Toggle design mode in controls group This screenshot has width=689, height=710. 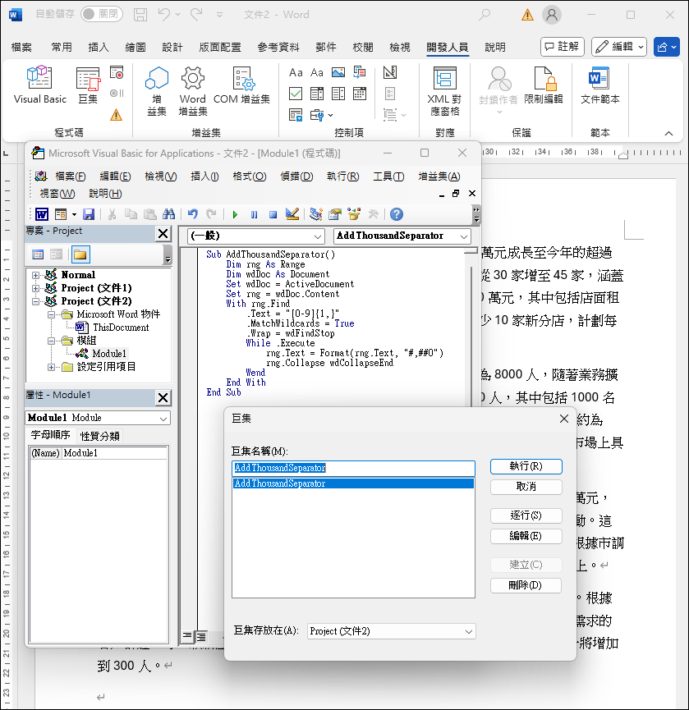tap(390, 72)
